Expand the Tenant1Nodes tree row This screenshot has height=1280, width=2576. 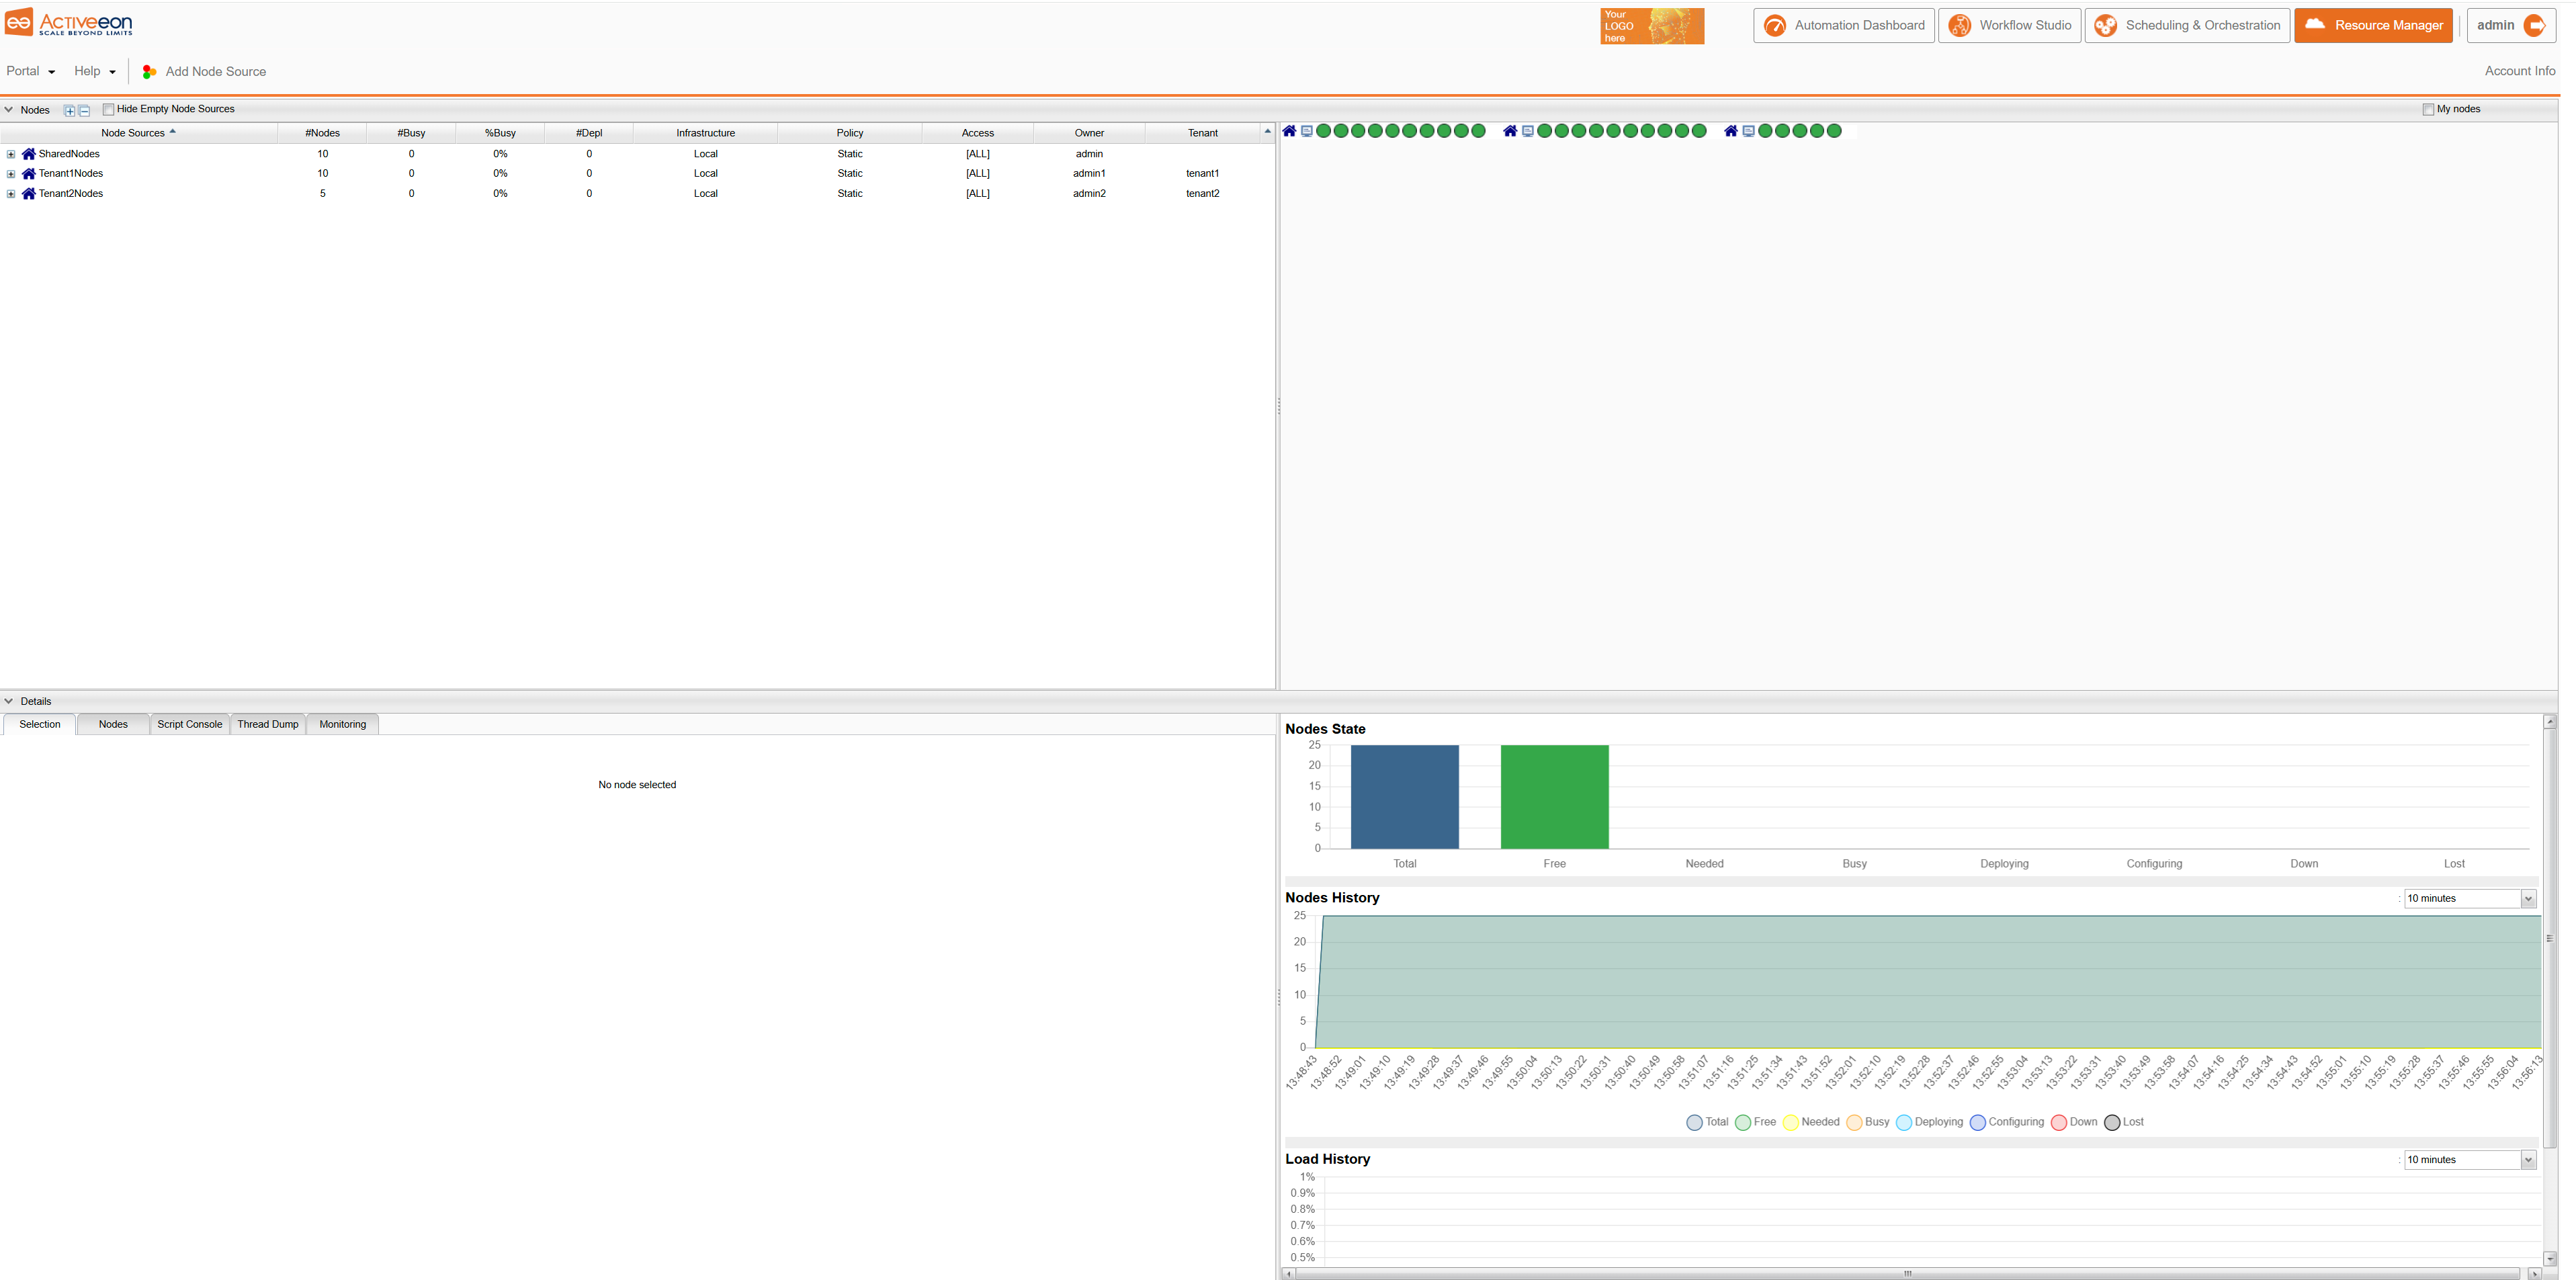pyautogui.click(x=11, y=174)
